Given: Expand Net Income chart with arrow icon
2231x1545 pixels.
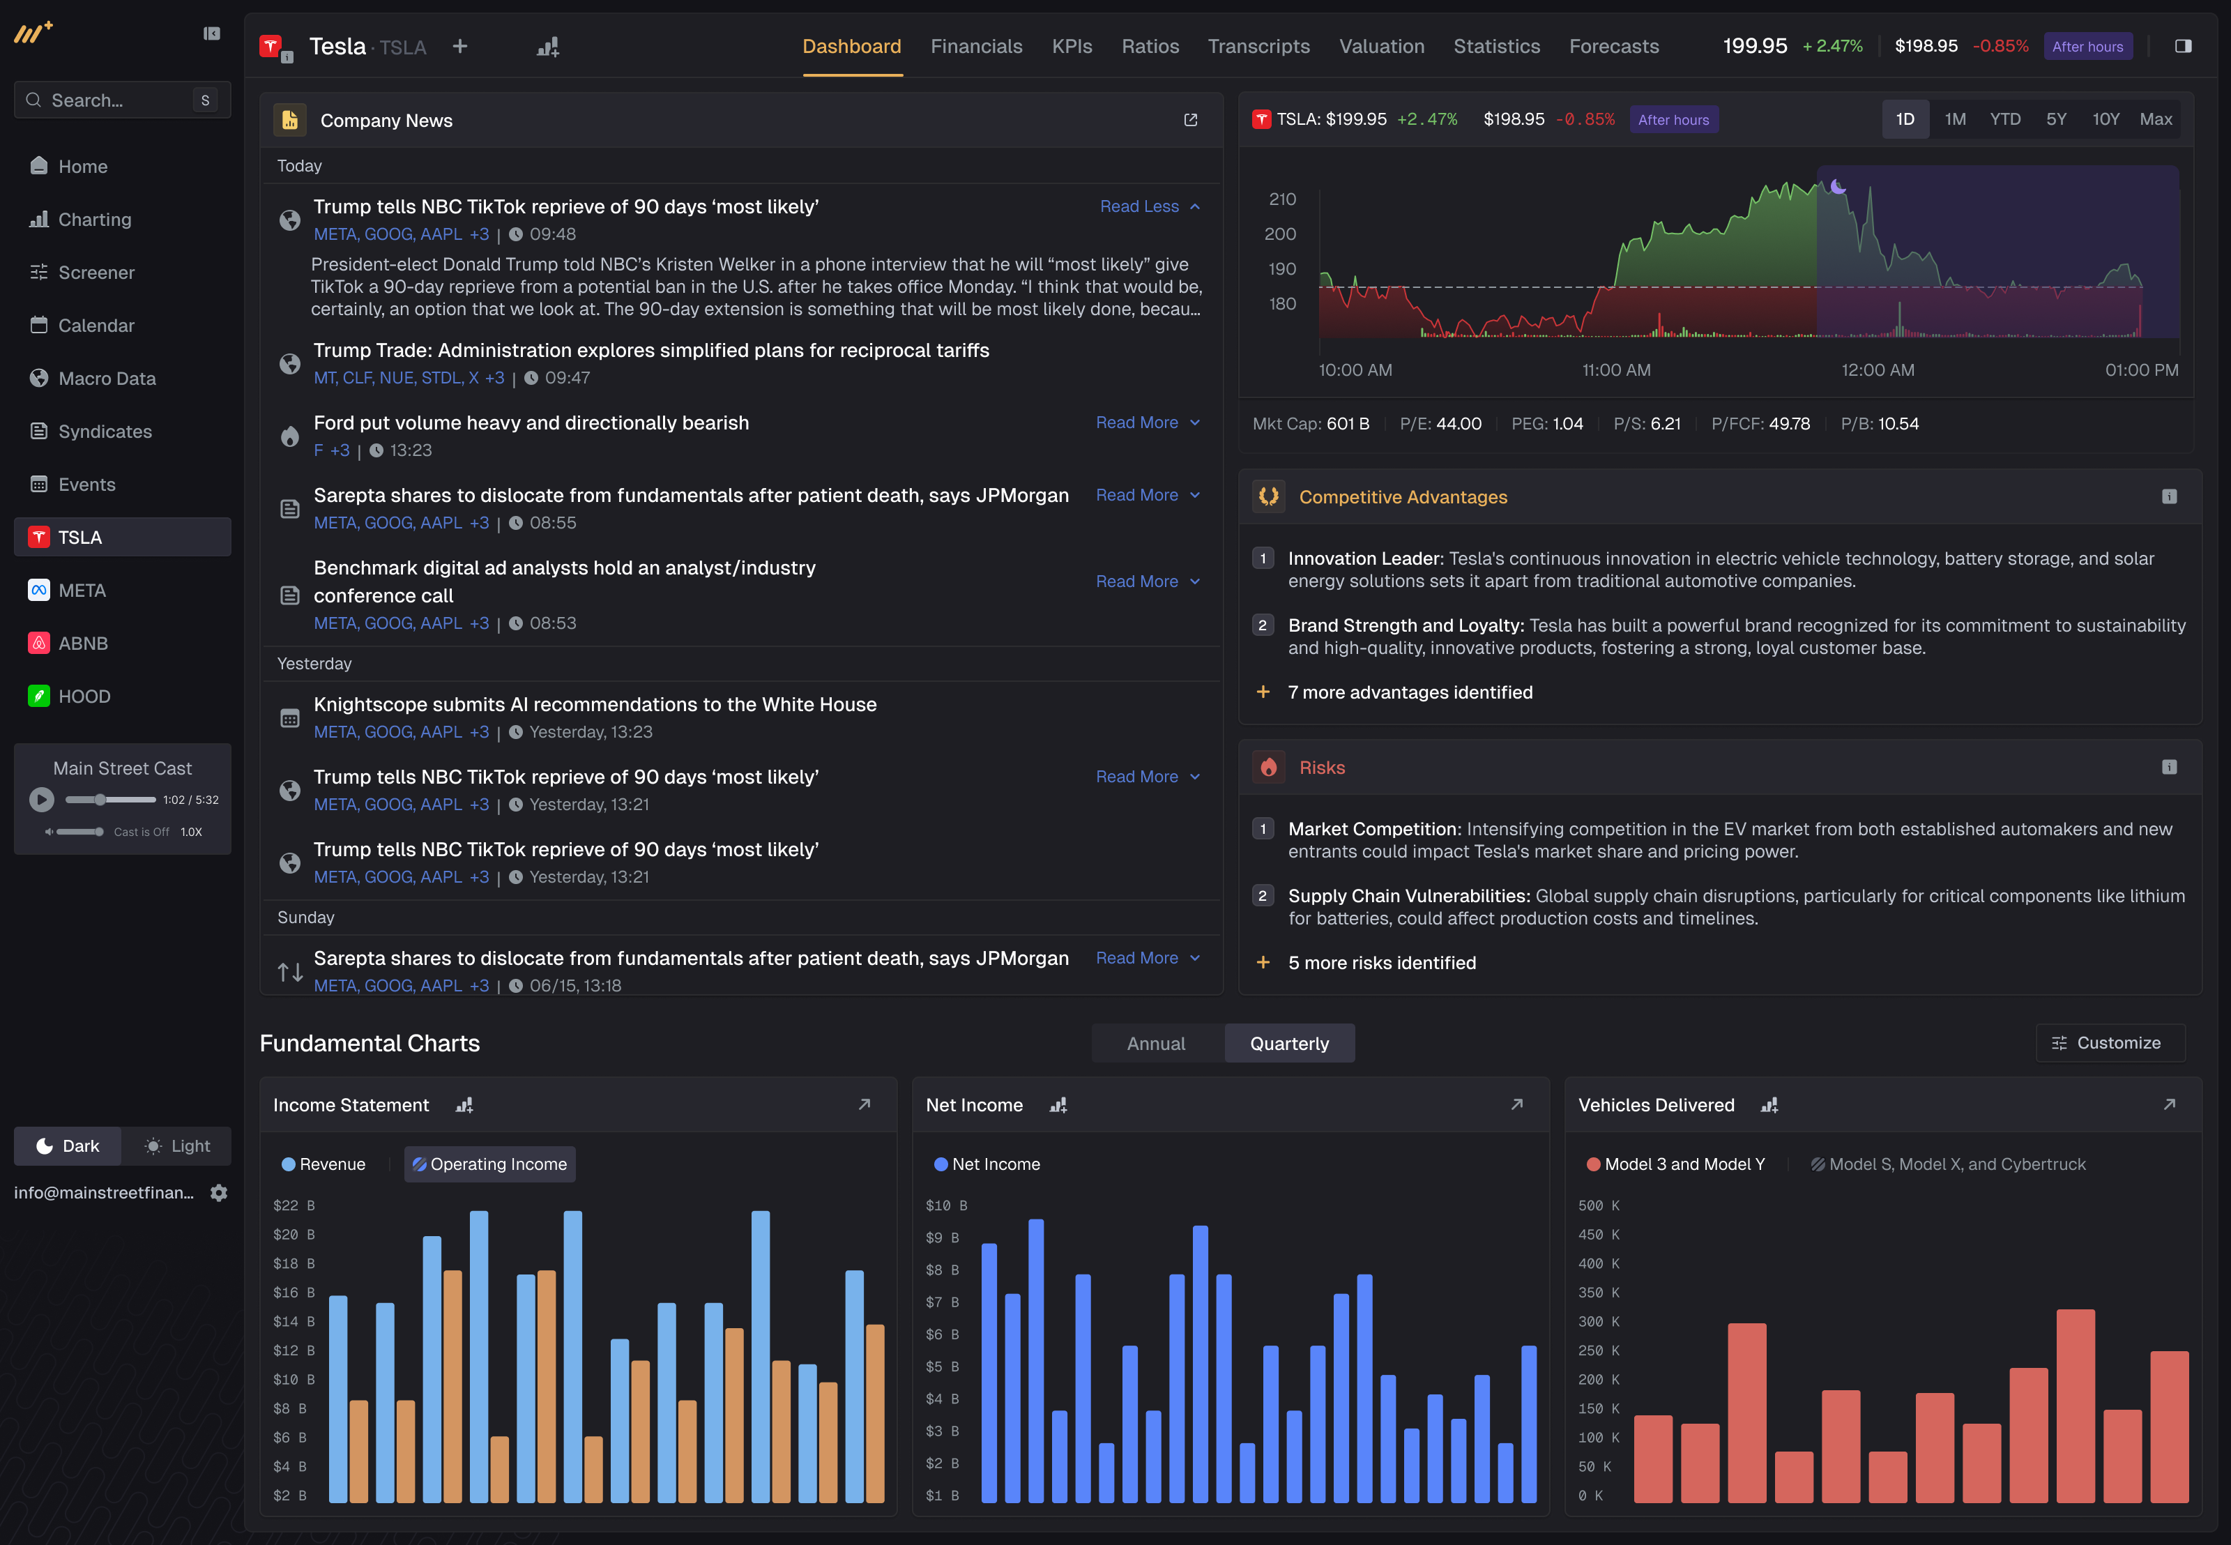Looking at the screenshot, I should (1516, 1104).
